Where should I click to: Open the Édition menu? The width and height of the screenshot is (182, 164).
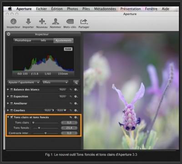57,9
